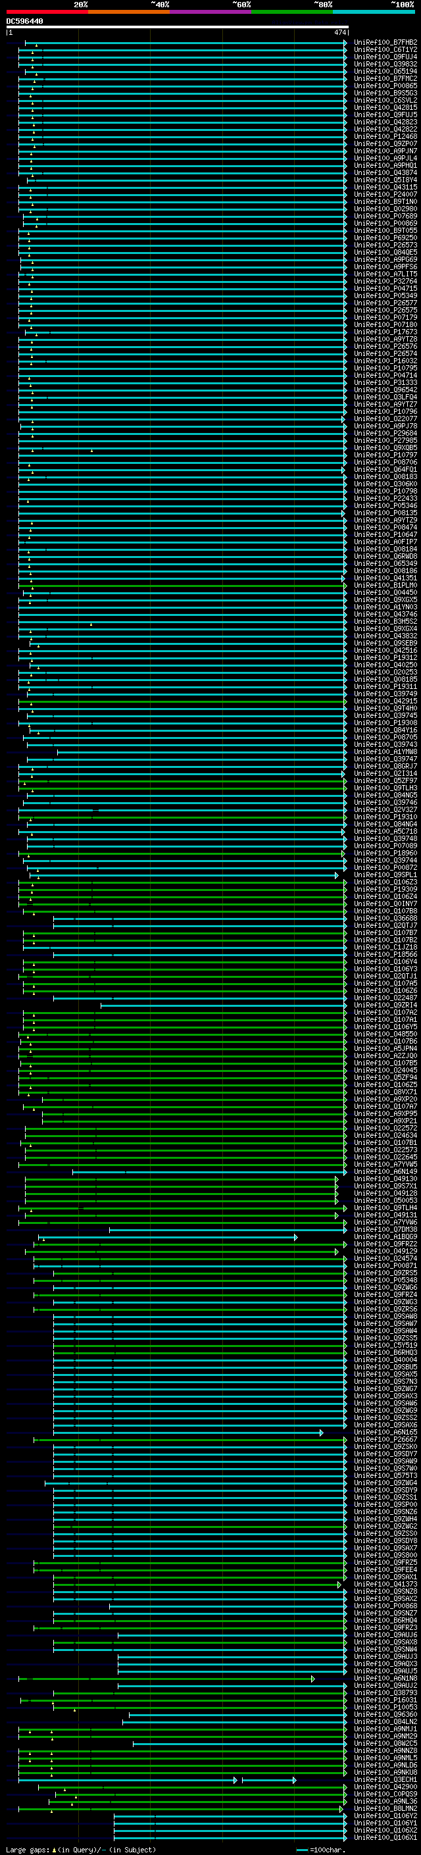Screen dimensions: 421x1855
Task: Click the DC596440 query name label
Action: point(24,21)
